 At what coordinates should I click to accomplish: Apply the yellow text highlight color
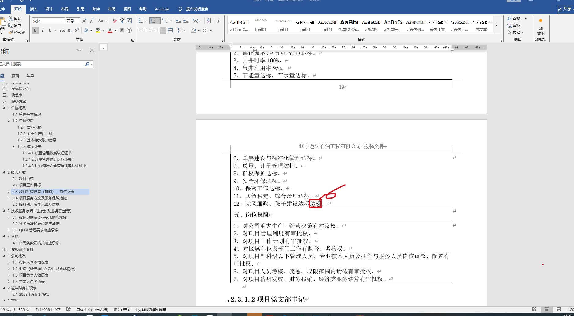tap(98, 30)
